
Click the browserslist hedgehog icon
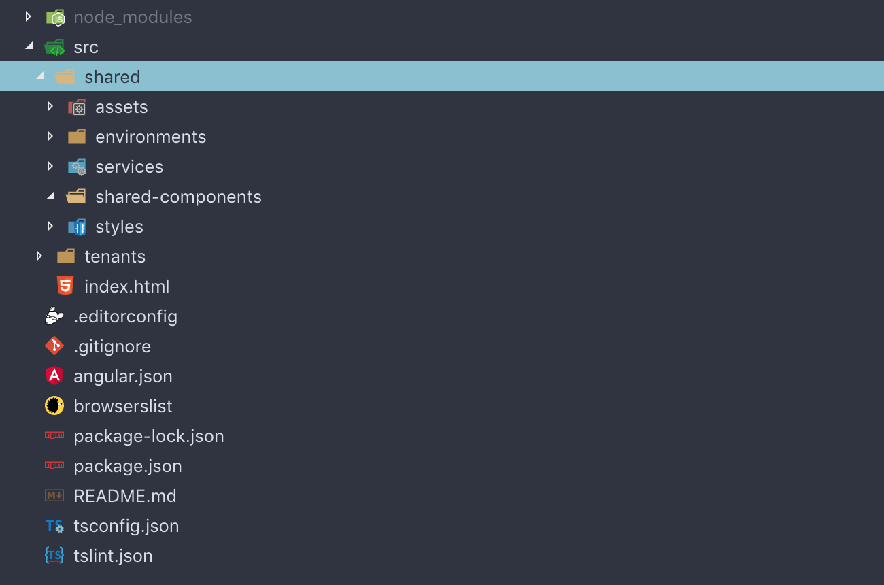pos(54,406)
